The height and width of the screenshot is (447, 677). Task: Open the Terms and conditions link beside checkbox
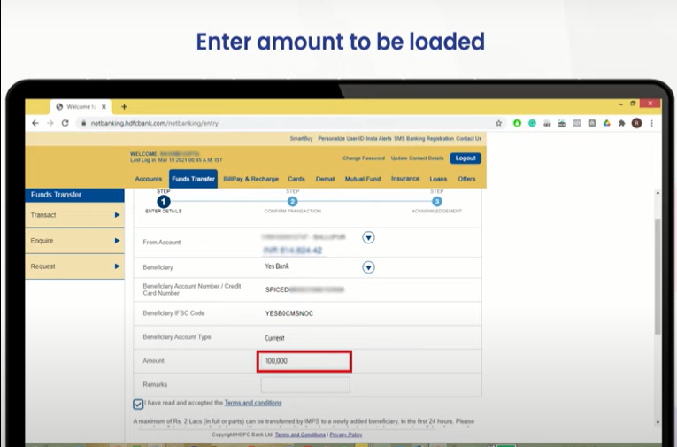pyautogui.click(x=253, y=403)
